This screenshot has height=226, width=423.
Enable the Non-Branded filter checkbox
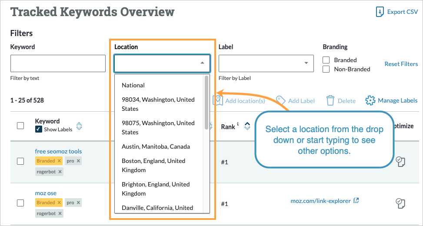[x=326, y=69]
